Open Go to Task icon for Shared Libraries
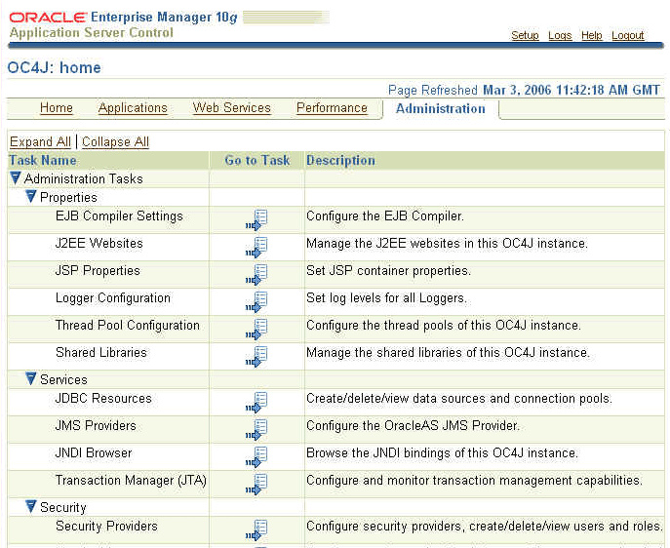 [256, 357]
